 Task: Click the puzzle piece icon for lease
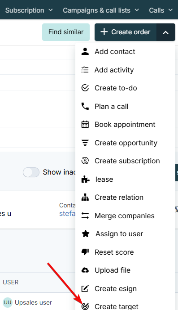point(85,179)
